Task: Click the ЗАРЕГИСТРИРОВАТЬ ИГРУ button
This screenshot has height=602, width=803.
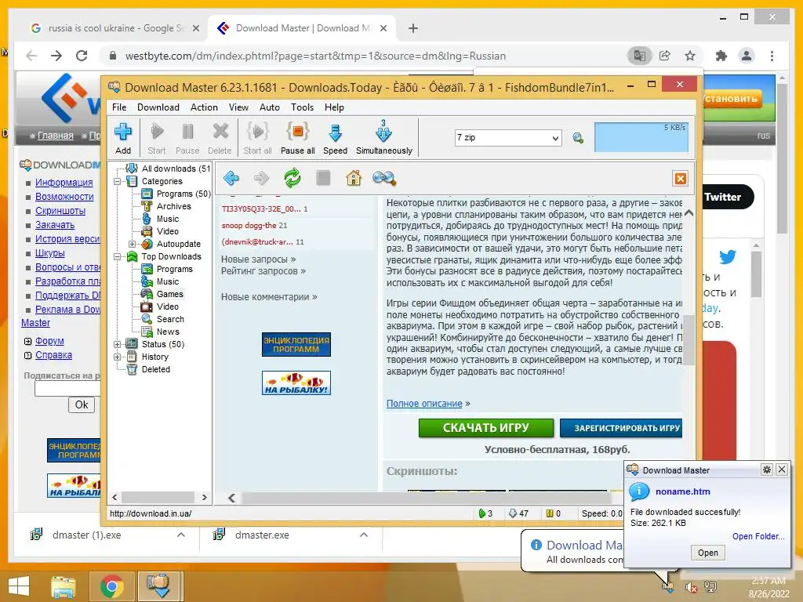Action: (621, 428)
